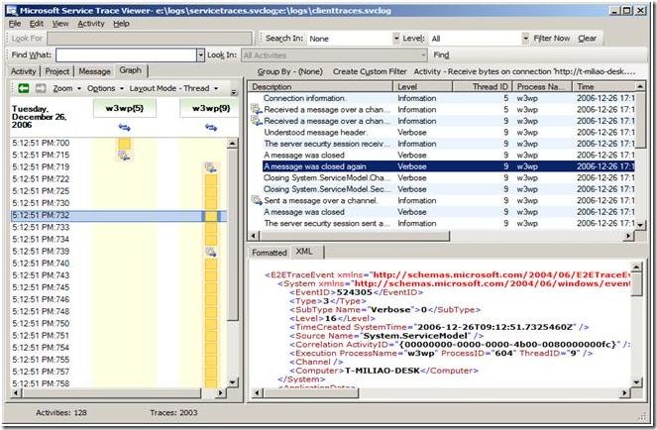The image size is (657, 430).
Task: Click the message icon at 5:12:51 PM:739
Action: tap(211, 252)
